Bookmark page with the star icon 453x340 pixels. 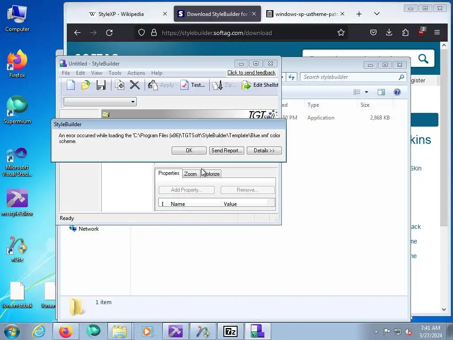pyautogui.click(x=341, y=33)
